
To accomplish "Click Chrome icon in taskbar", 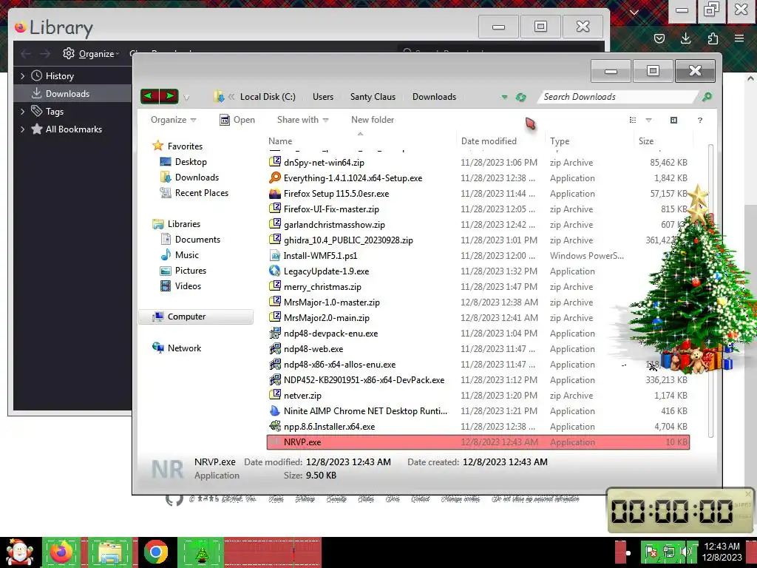I will click(x=155, y=552).
